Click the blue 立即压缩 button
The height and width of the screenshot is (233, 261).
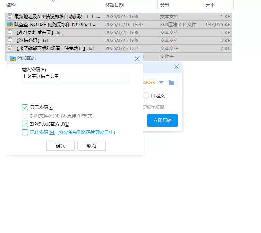(x=162, y=120)
